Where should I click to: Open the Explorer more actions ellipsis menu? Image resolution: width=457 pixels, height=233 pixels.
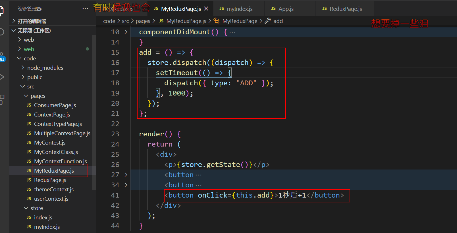pos(85,9)
